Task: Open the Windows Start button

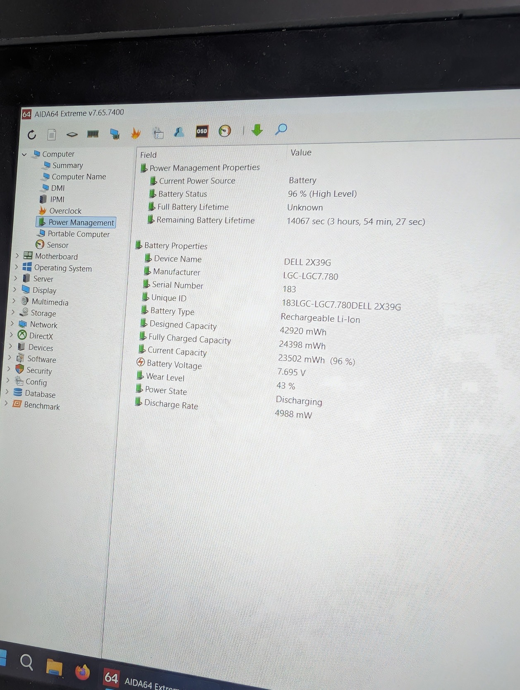Action: pyautogui.click(x=3, y=658)
